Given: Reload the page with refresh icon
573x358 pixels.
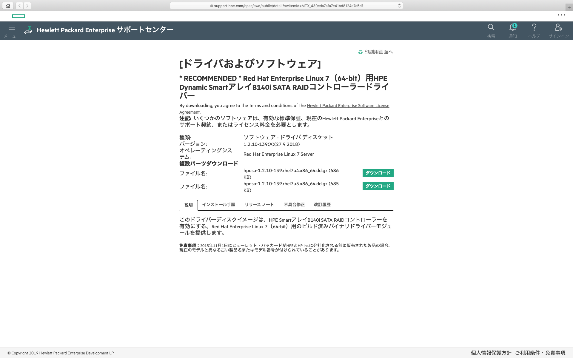Looking at the screenshot, I should coord(399,6).
